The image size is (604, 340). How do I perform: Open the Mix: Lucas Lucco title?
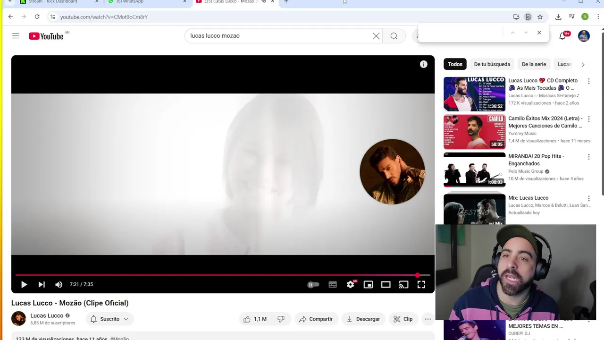point(528,198)
